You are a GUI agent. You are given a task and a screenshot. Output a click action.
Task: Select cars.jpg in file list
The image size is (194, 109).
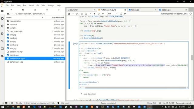(x=35, y=35)
